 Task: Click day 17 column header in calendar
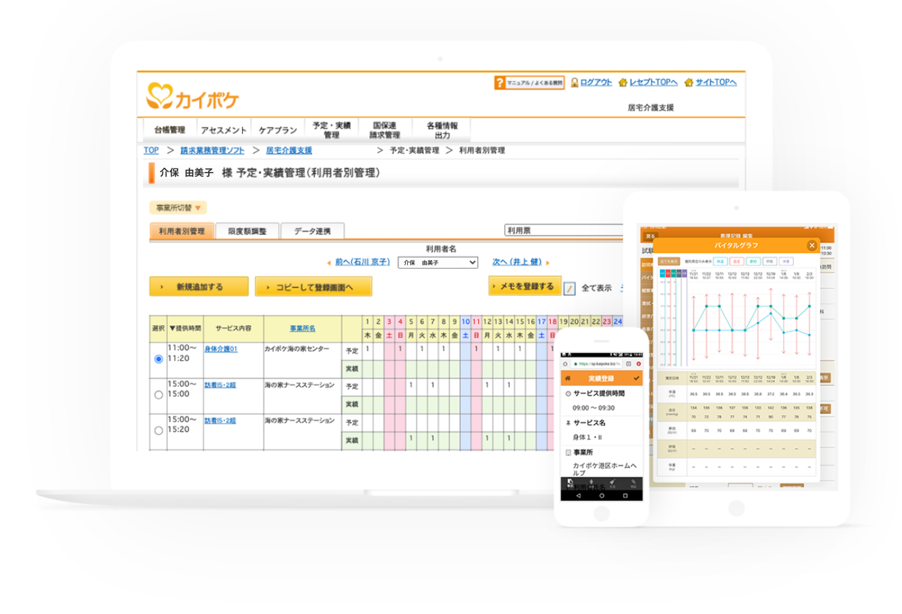541,322
